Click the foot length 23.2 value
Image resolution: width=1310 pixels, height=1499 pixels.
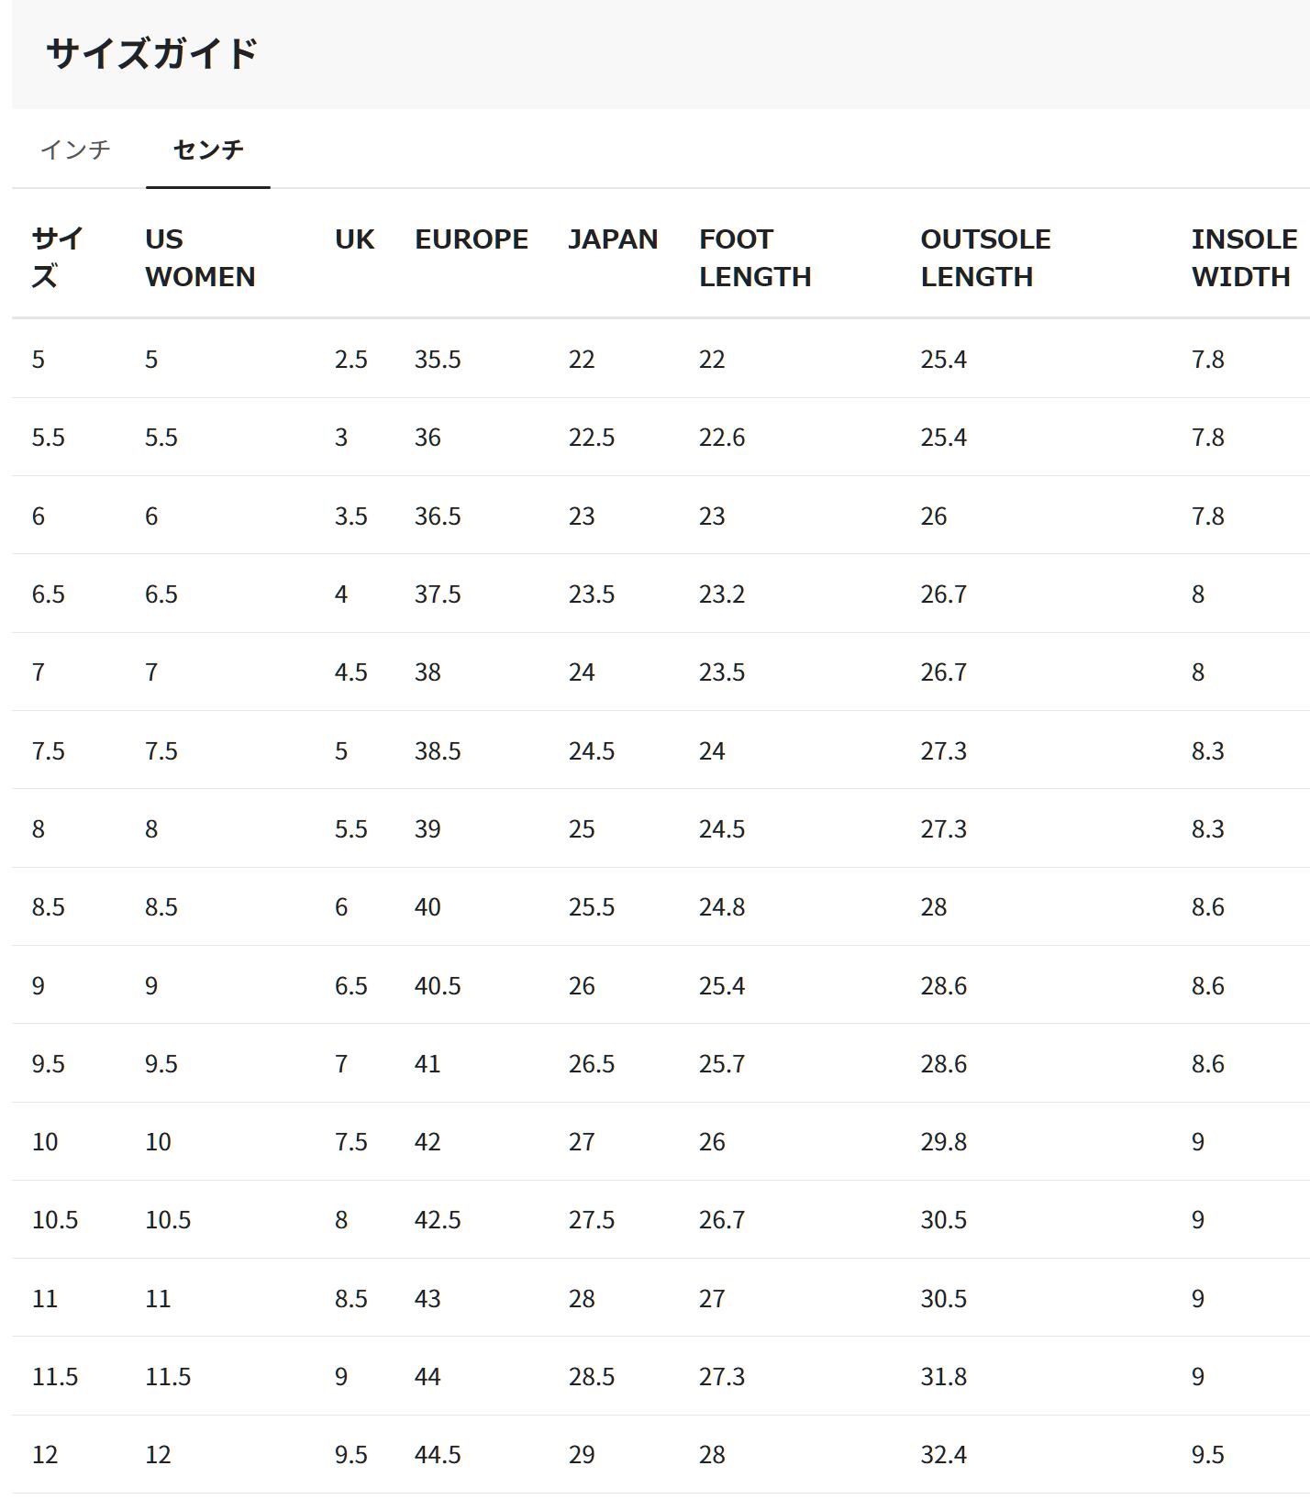722,594
